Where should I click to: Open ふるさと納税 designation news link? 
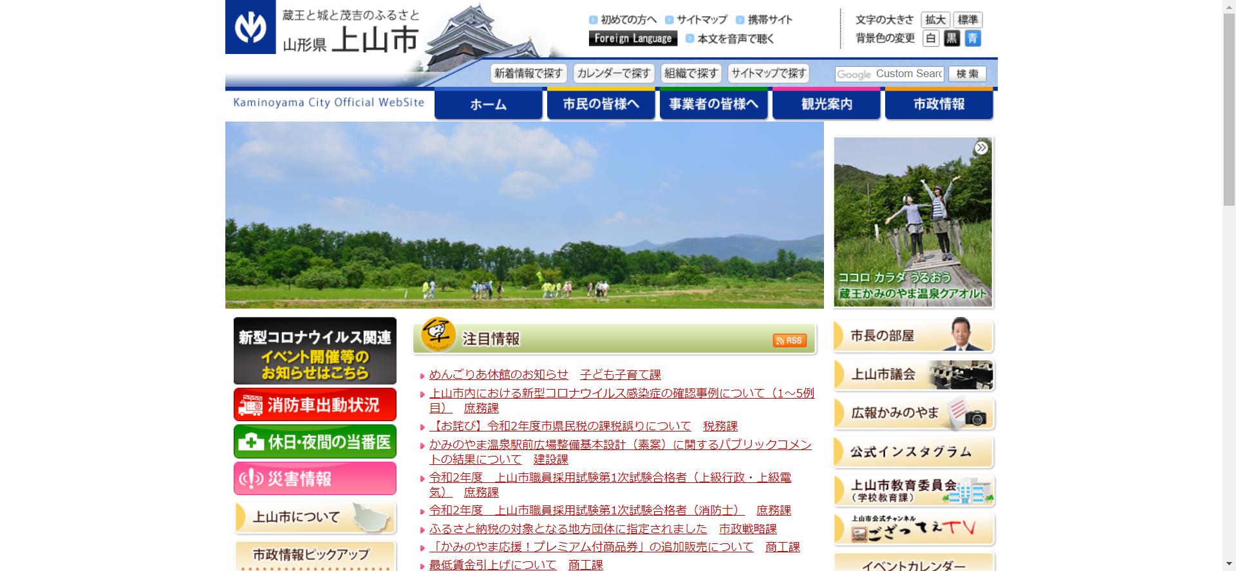(x=568, y=529)
